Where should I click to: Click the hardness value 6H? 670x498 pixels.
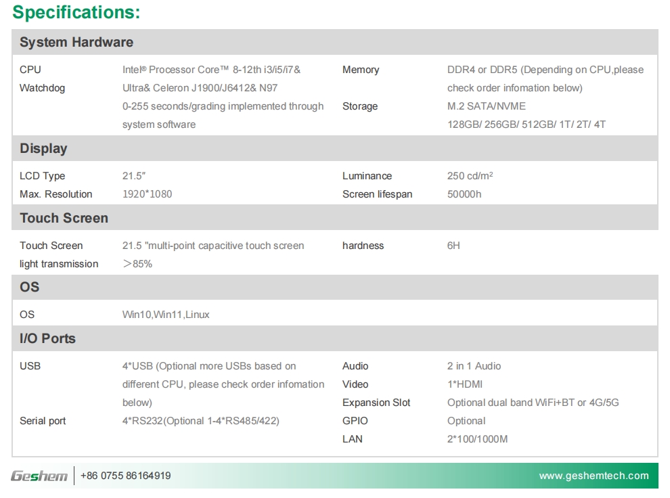[x=451, y=246]
